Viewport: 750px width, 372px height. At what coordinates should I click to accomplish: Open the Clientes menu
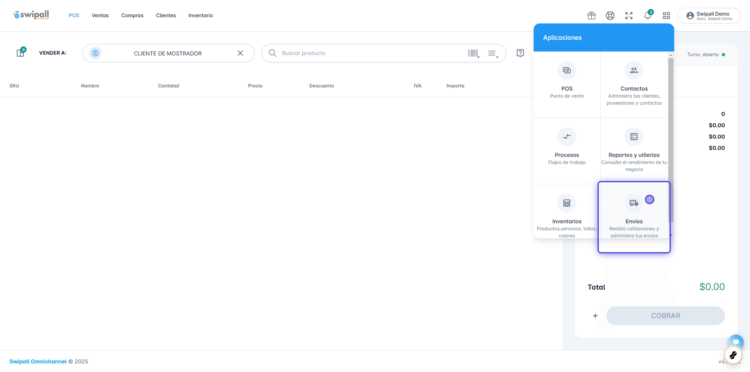point(166,16)
